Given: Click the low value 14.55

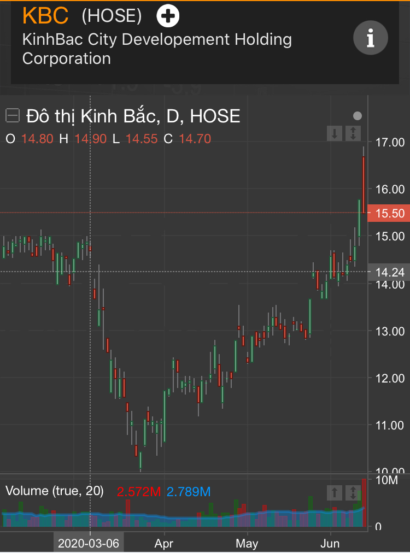Looking at the screenshot, I should point(142,139).
